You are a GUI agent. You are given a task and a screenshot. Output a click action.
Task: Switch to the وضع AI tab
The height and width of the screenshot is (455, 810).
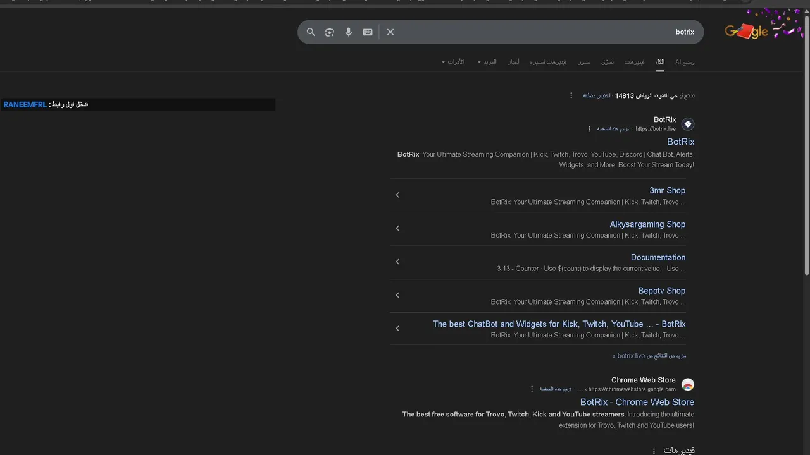pyautogui.click(x=685, y=62)
